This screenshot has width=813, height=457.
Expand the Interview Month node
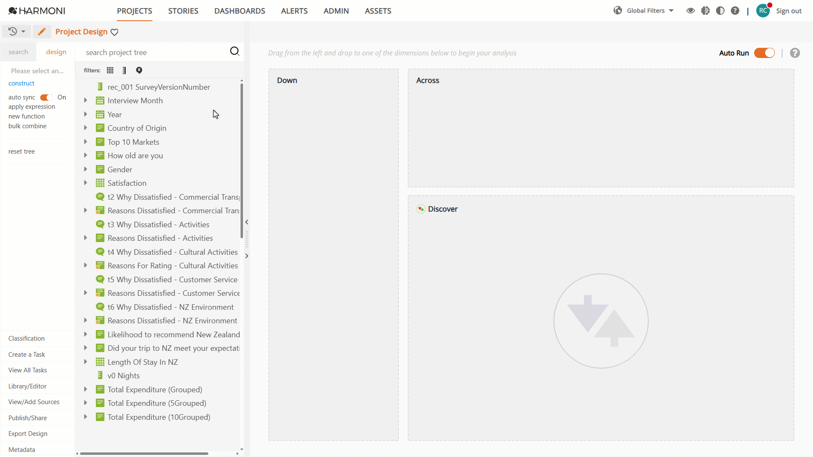[86, 100]
